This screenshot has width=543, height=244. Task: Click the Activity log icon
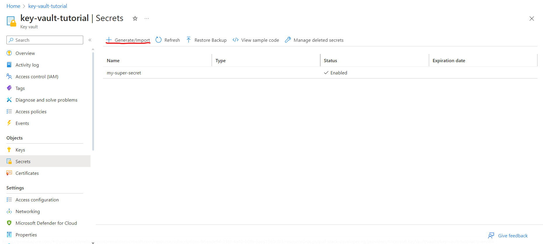point(9,65)
